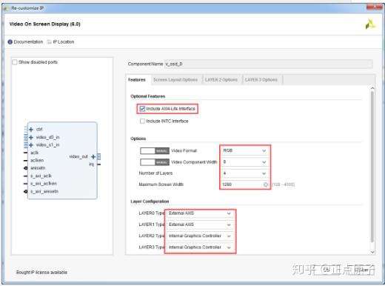Image resolution: width=385 pixels, height=286 pixels.
Task: Open the Screen Layout Options tab
Action: coord(175,80)
